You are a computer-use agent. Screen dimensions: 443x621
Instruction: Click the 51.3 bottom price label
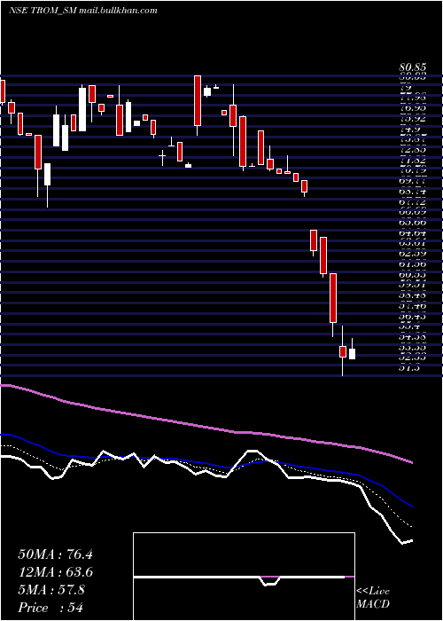coord(409,368)
